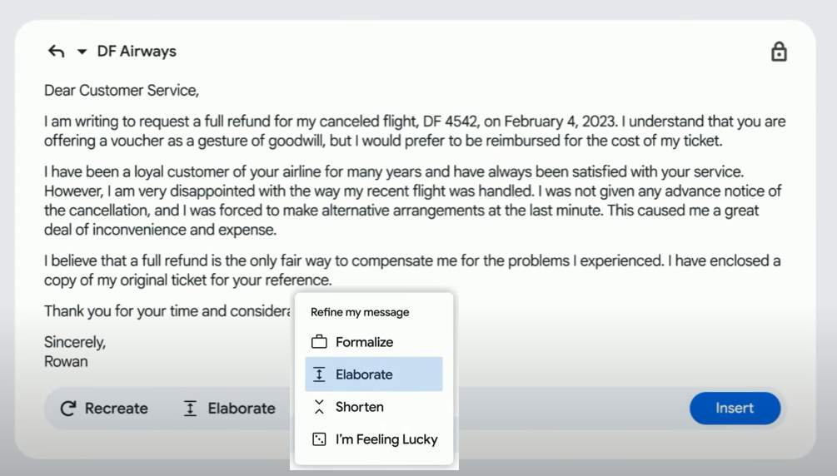Click the Recreate text label
This screenshot has height=476, width=837.
pos(117,409)
